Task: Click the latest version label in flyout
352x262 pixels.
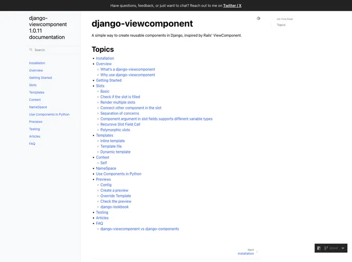Action: 334,248
